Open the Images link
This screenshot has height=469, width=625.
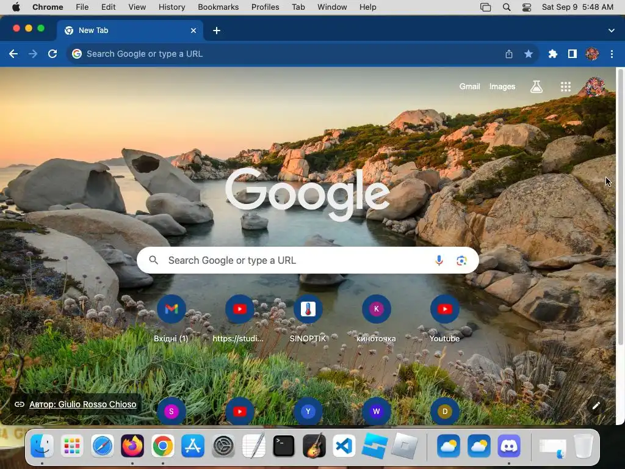[x=502, y=87]
